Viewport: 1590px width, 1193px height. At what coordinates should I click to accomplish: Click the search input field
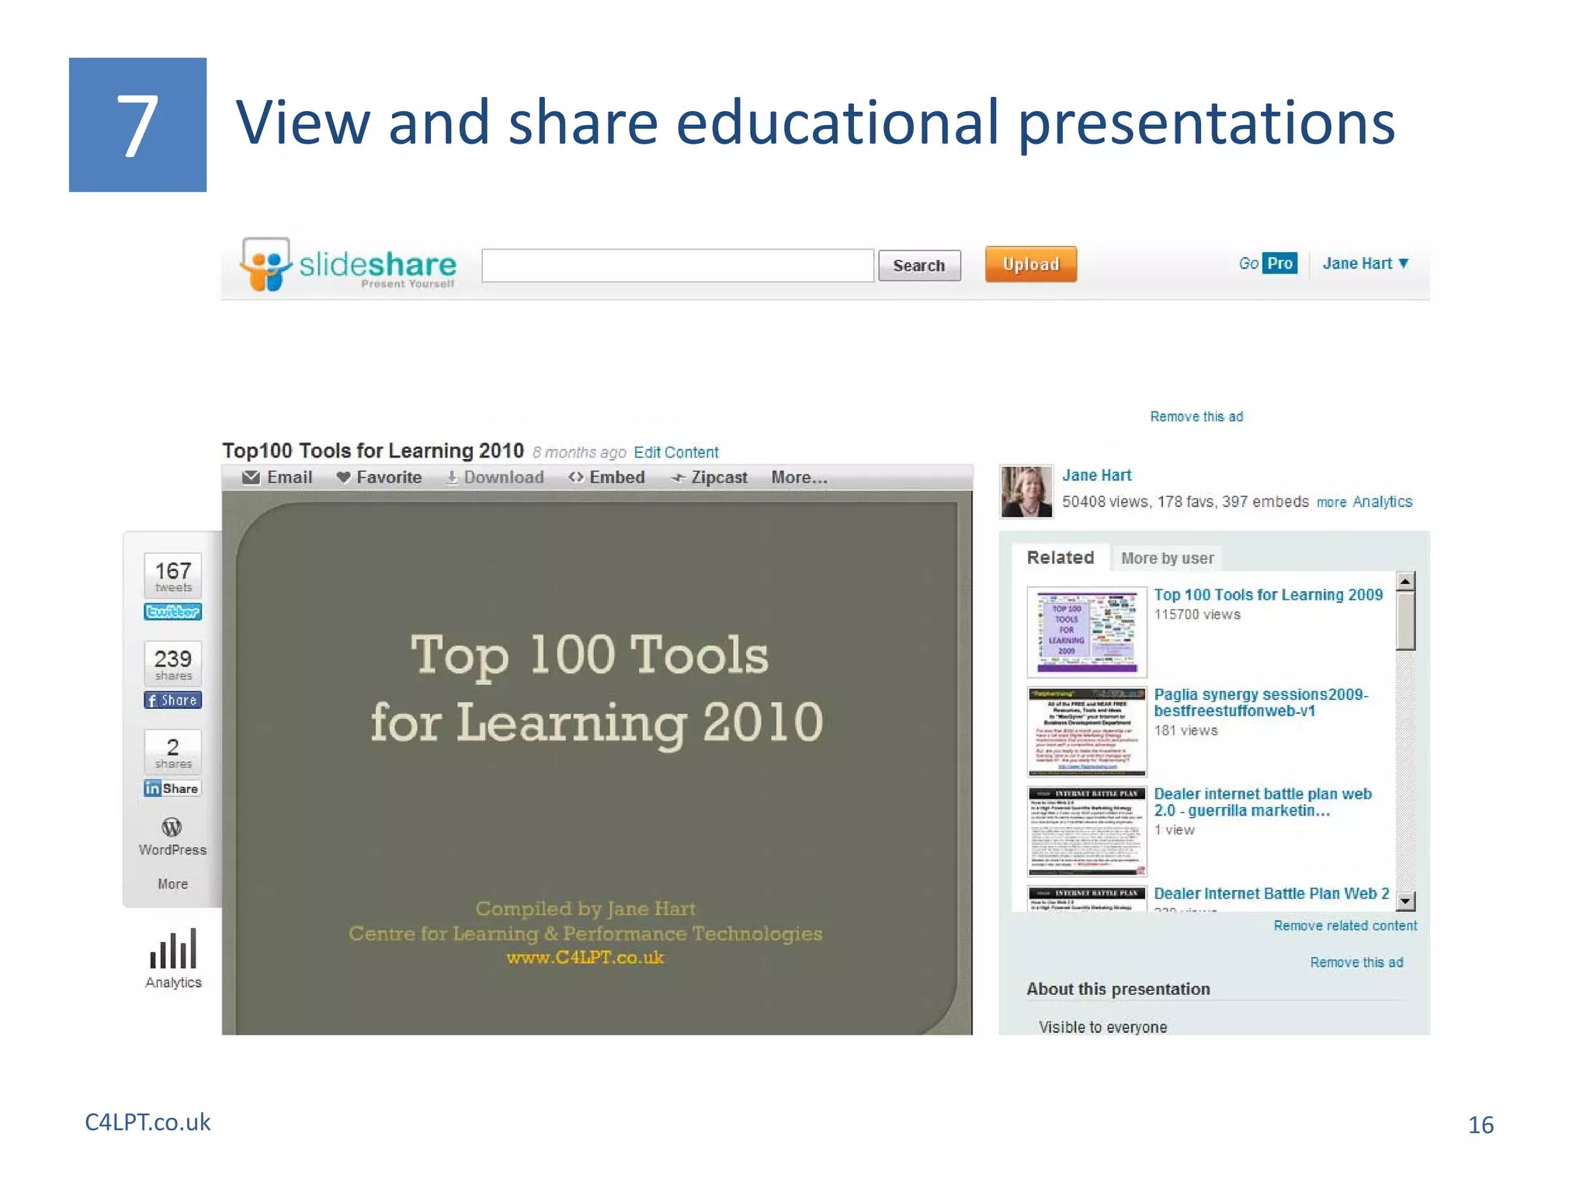point(677,266)
